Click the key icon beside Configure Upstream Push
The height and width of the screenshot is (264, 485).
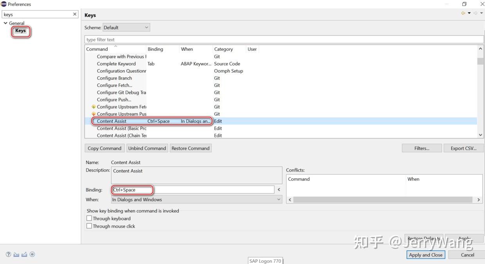[93, 114]
